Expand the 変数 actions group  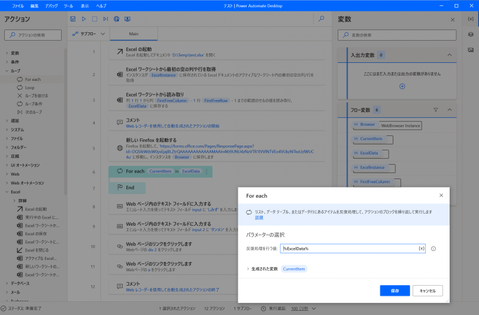pyautogui.click(x=7, y=53)
